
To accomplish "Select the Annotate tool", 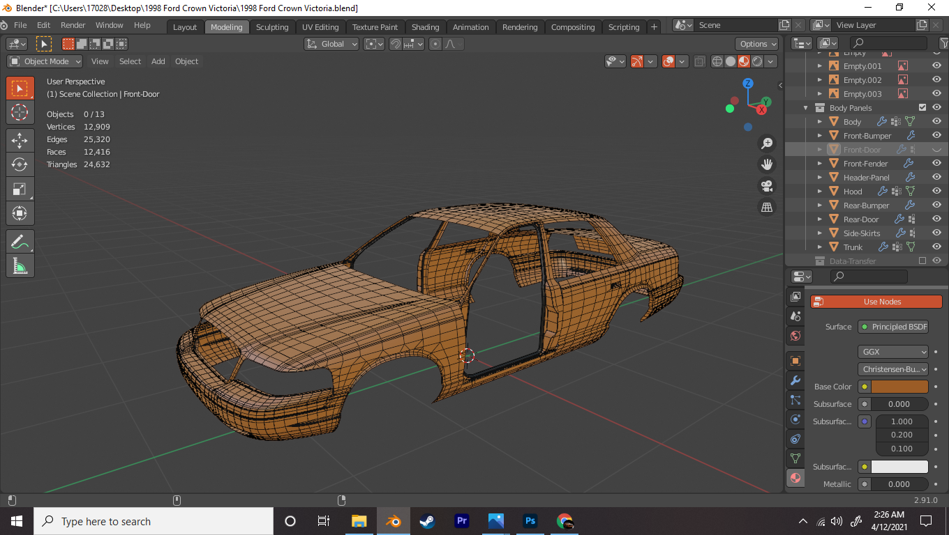I will (x=20, y=242).
